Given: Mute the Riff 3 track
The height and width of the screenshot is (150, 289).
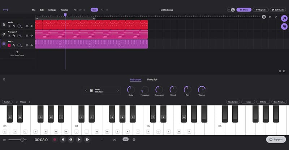Looking at the screenshot, I should [x=32, y=45].
